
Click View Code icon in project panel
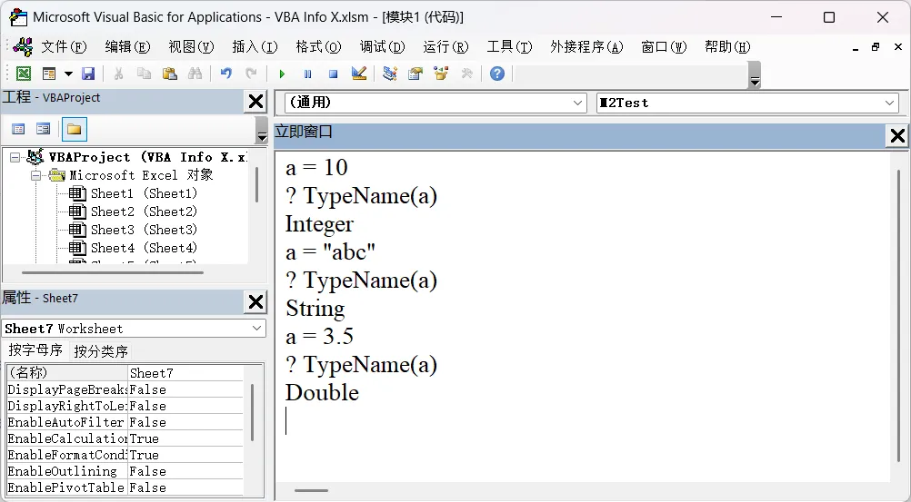(x=18, y=129)
